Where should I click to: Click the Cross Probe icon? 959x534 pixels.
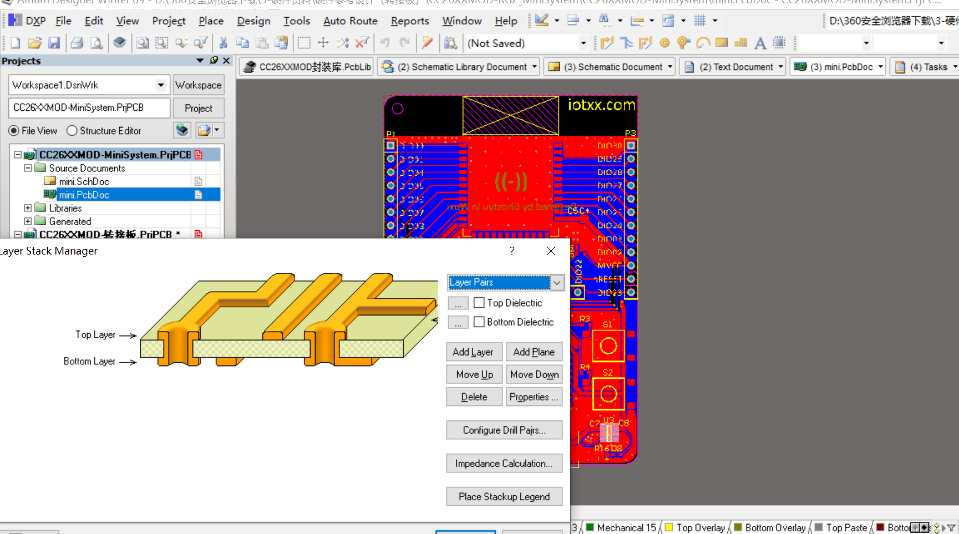click(427, 43)
